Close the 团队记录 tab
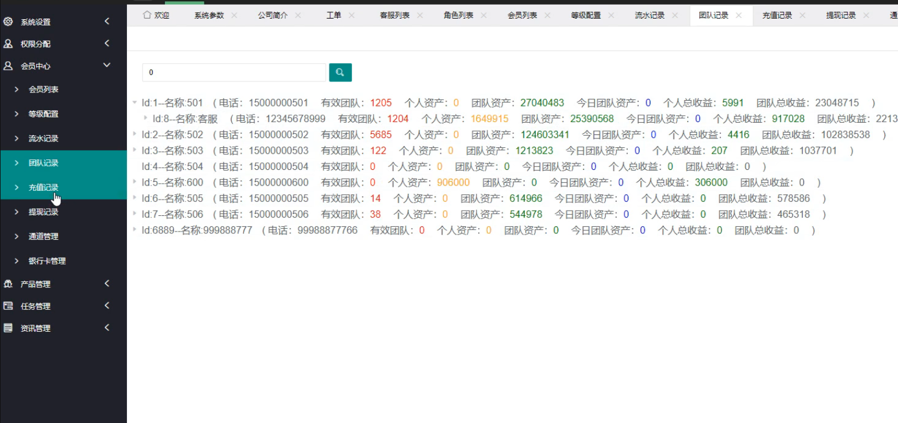 739,16
